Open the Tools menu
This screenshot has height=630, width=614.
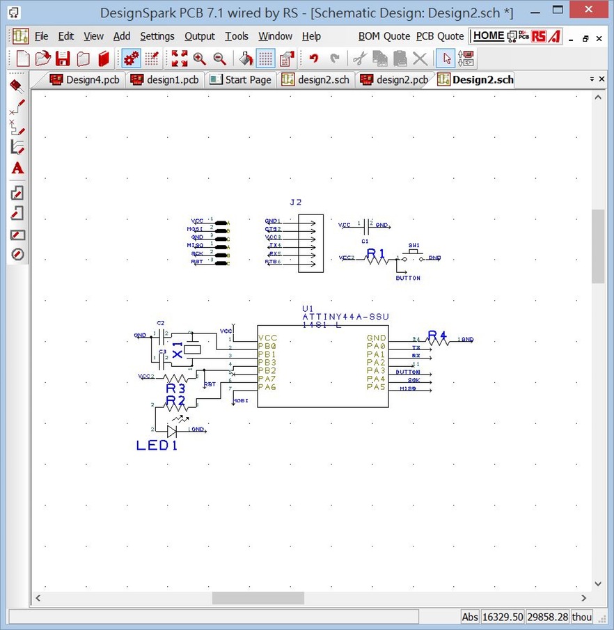coord(236,36)
